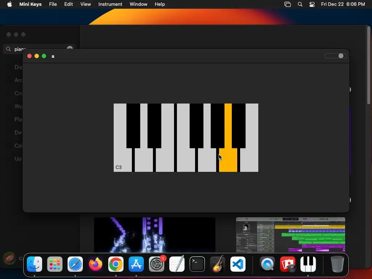Click the Stage Manager windows icon in menu bar
The width and height of the screenshot is (372, 279).
(x=288, y=4)
